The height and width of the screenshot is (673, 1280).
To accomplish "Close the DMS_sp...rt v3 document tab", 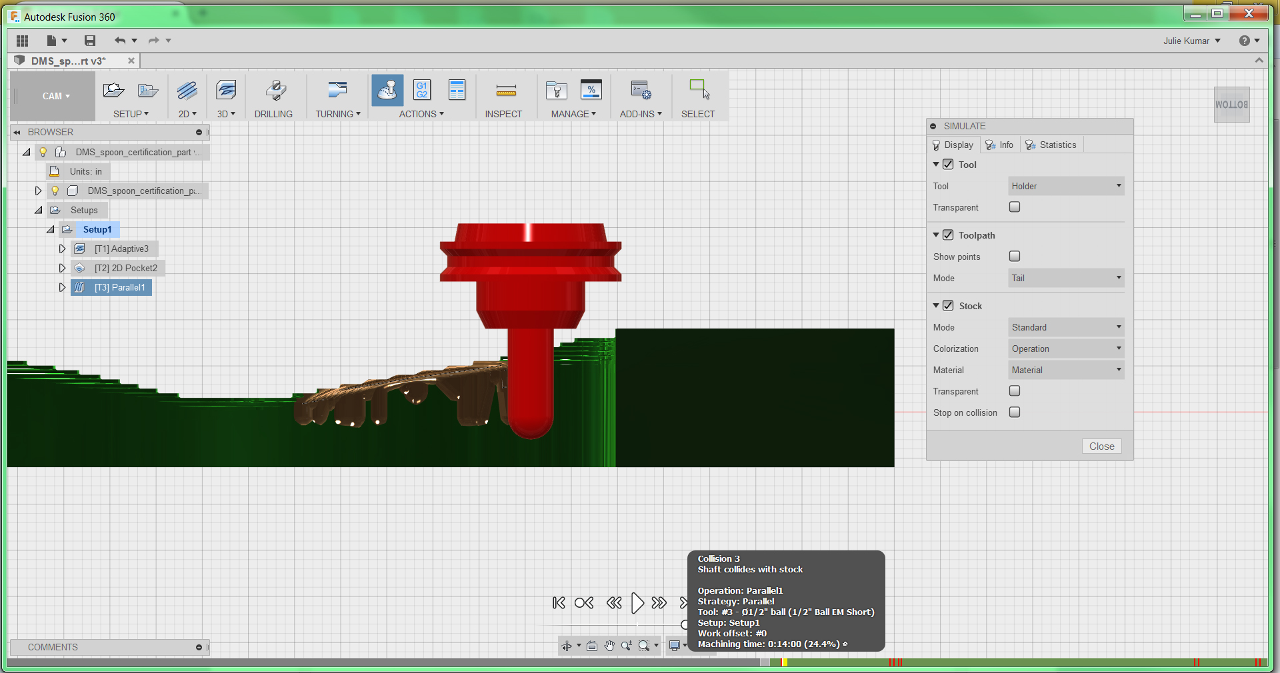I will point(131,61).
